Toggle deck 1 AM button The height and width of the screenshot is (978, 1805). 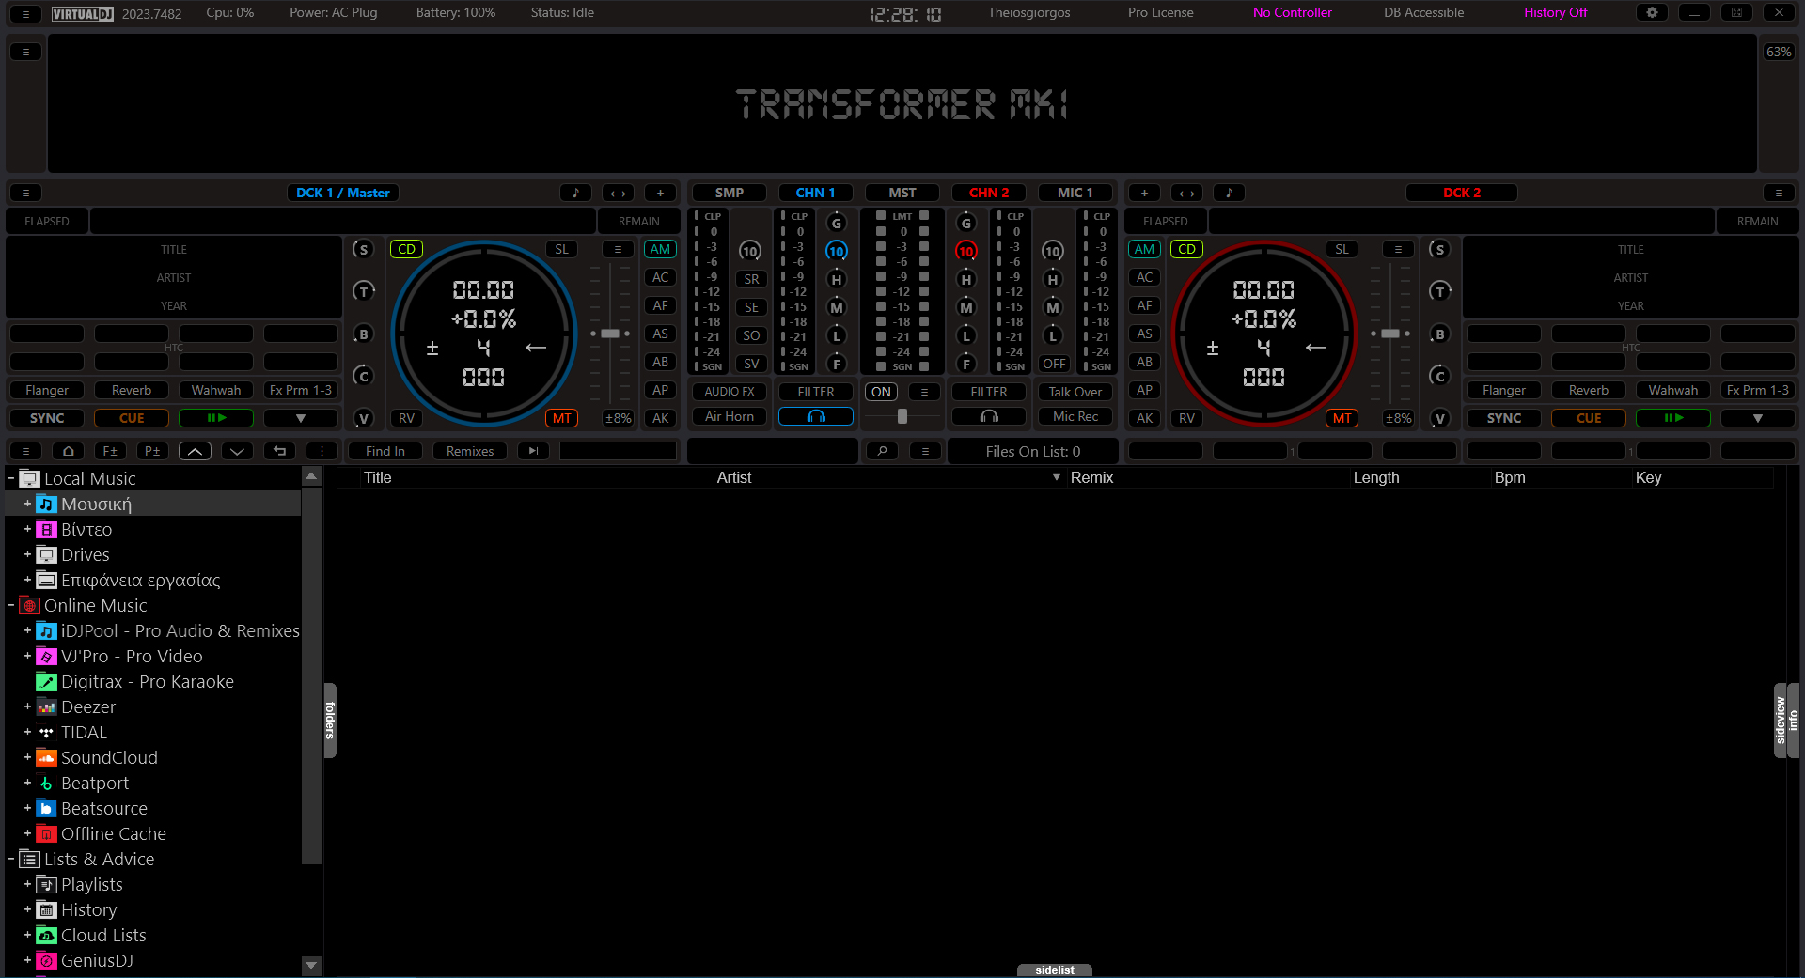tap(660, 249)
